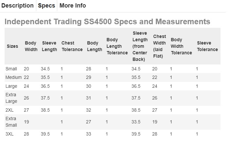Viewport: 246px width, 164px height.
Task: Click the Sleeve Tolerance column header
Action: coord(207,46)
